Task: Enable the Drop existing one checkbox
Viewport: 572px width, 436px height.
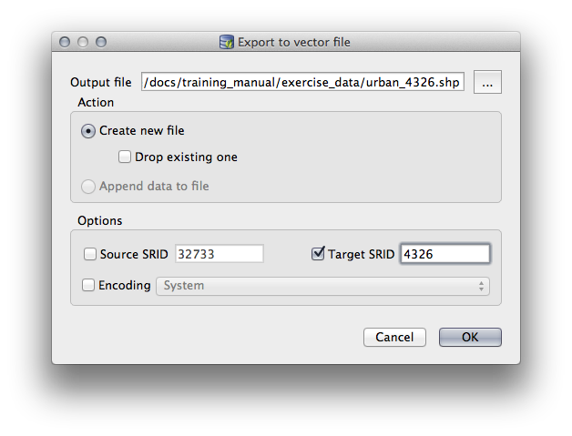Action: [125, 157]
